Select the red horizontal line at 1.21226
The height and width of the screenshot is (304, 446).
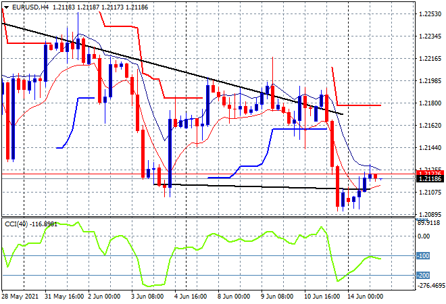[207, 174]
